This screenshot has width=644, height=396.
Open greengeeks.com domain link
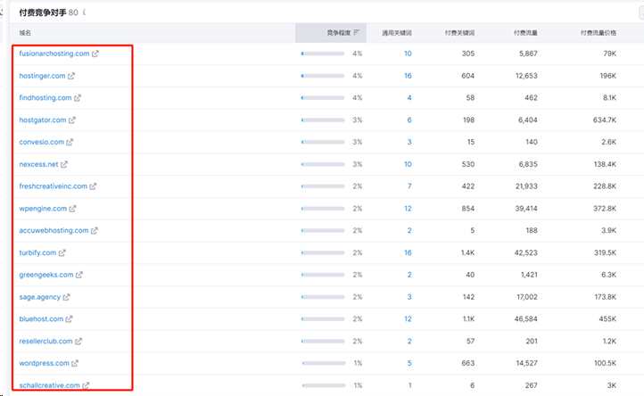coord(46,275)
